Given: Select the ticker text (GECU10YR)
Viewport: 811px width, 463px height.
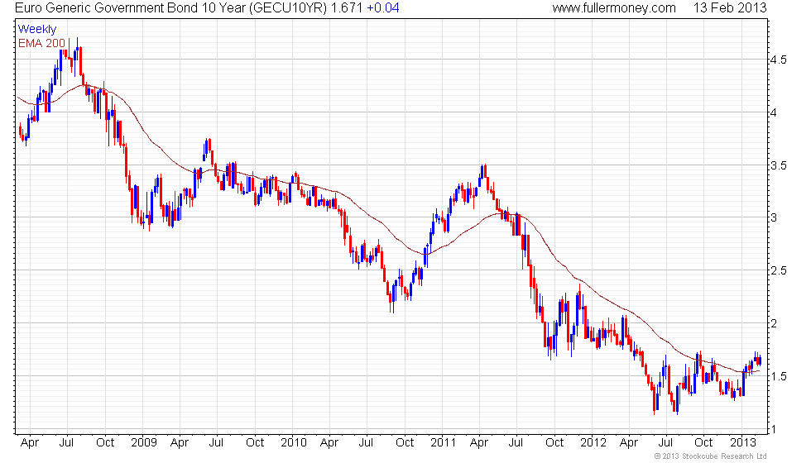Looking at the screenshot, I should tap(289, 8).
